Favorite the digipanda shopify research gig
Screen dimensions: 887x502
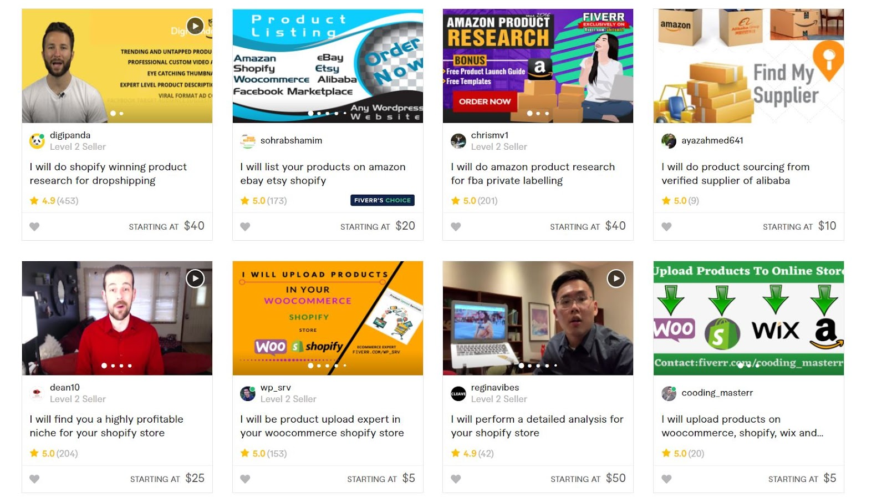[34, 226]
